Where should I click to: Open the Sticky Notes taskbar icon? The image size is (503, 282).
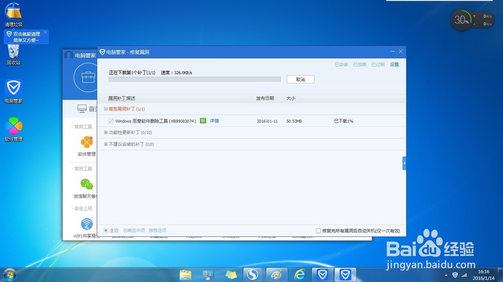[231, 274]
